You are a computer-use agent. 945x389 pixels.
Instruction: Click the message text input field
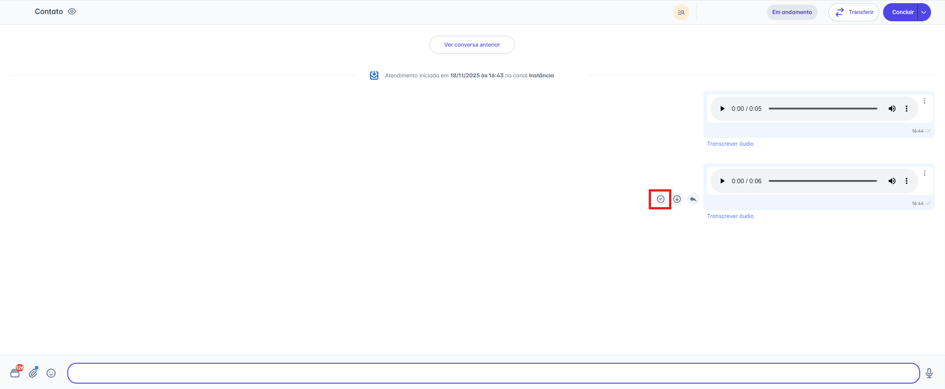493,373
